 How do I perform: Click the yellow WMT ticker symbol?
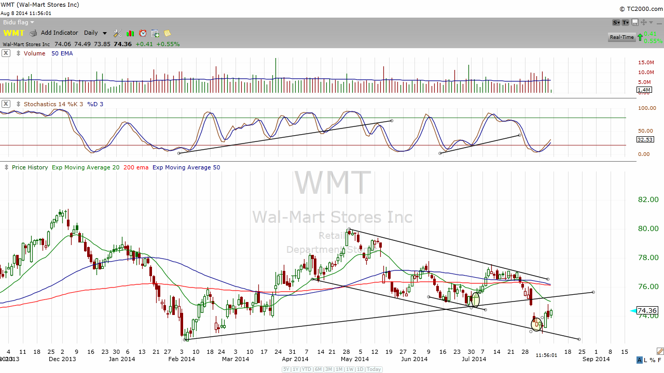13,33
